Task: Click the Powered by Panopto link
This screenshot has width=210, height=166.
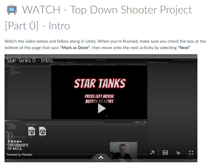Action: point(20,155)
